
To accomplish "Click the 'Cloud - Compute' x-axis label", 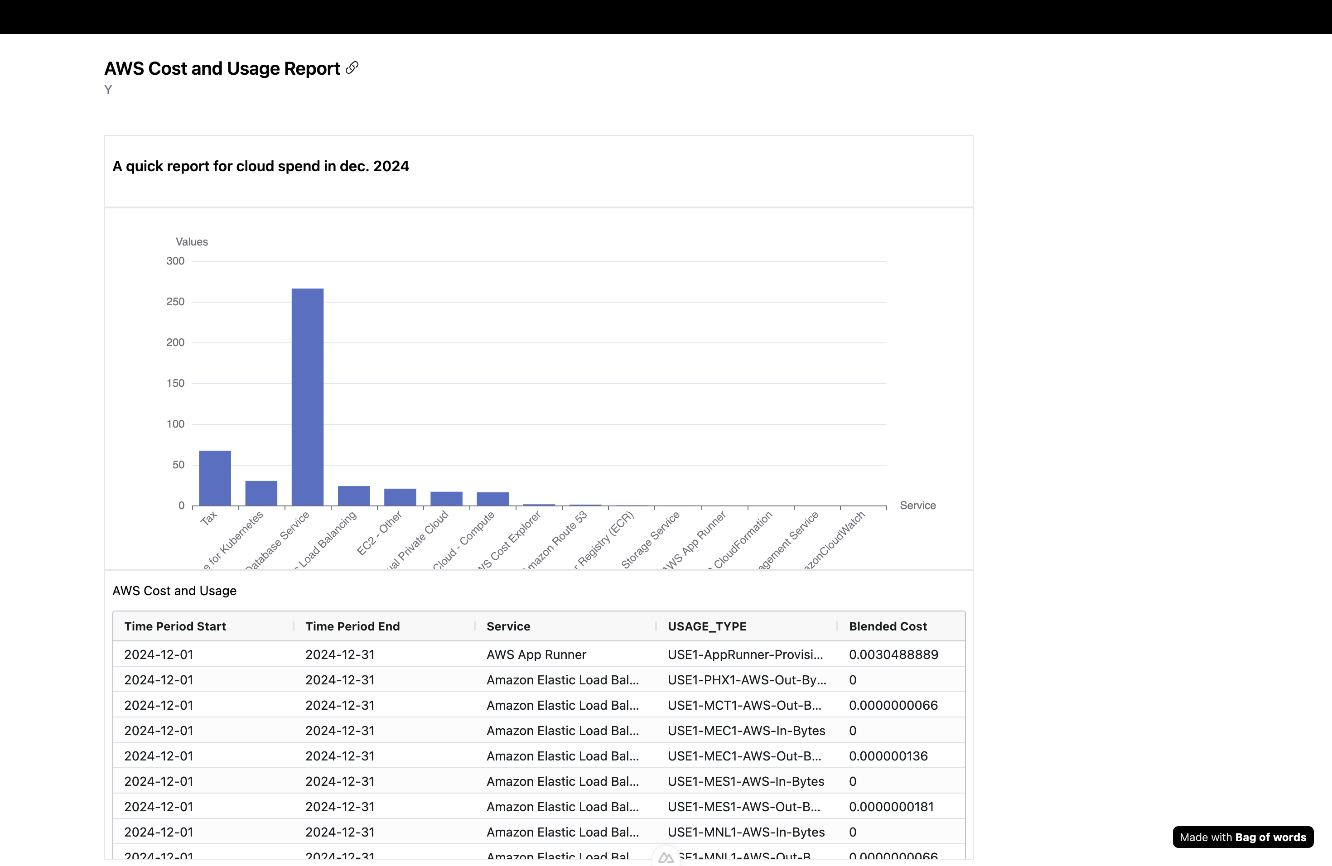I will tap(464, 539).
